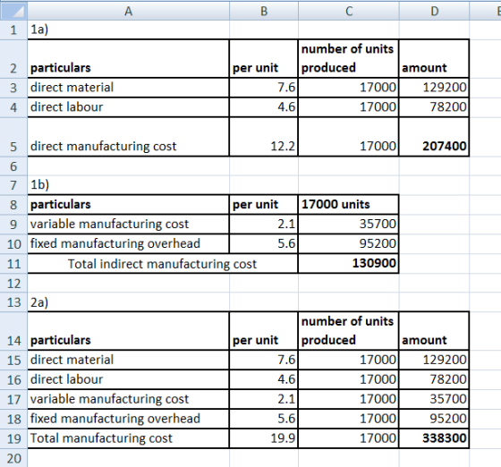Viewport: 501px width, 467px height.
Task: Select 'particulars' header in row 2
Action: [129, 58]
